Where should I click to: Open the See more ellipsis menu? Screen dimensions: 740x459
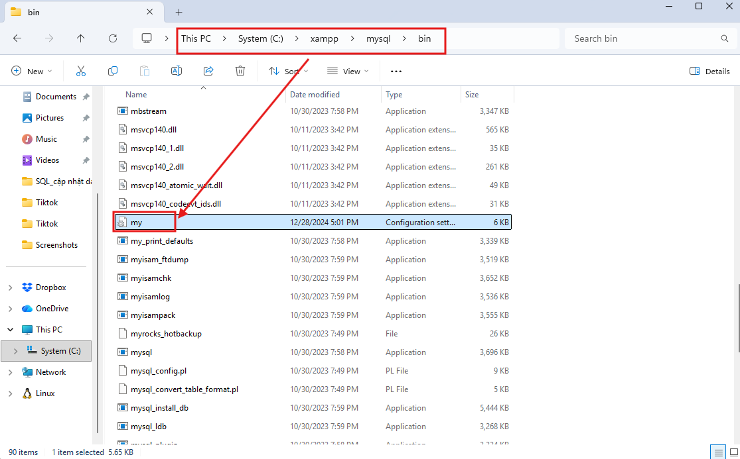[396, 72]
